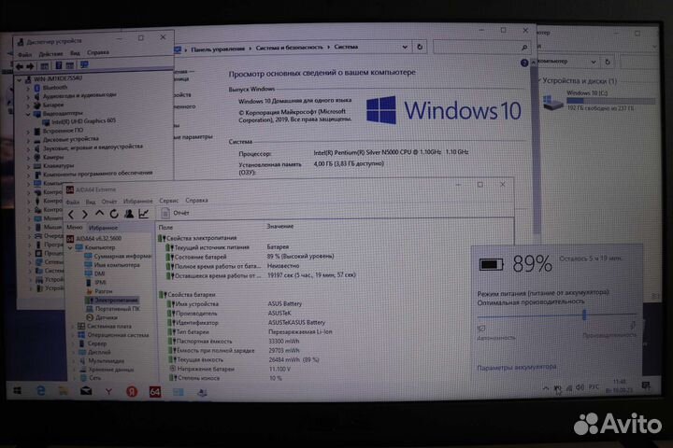Screen dimensions: 673x448
Task: Click the Отчёт report button in AIDA64
Action: click(175, 213)
